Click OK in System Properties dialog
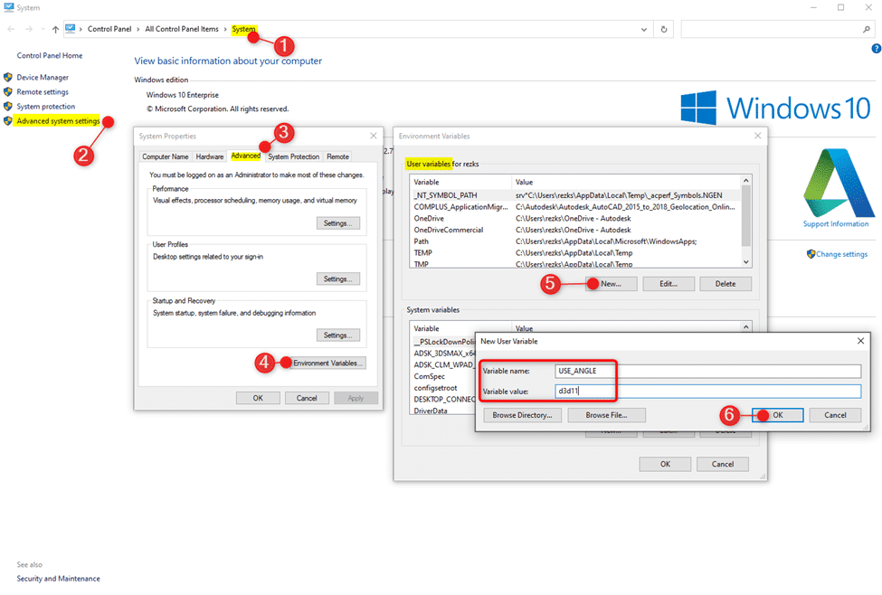Viewport: 882px width, 595px height. click(258, 398)
